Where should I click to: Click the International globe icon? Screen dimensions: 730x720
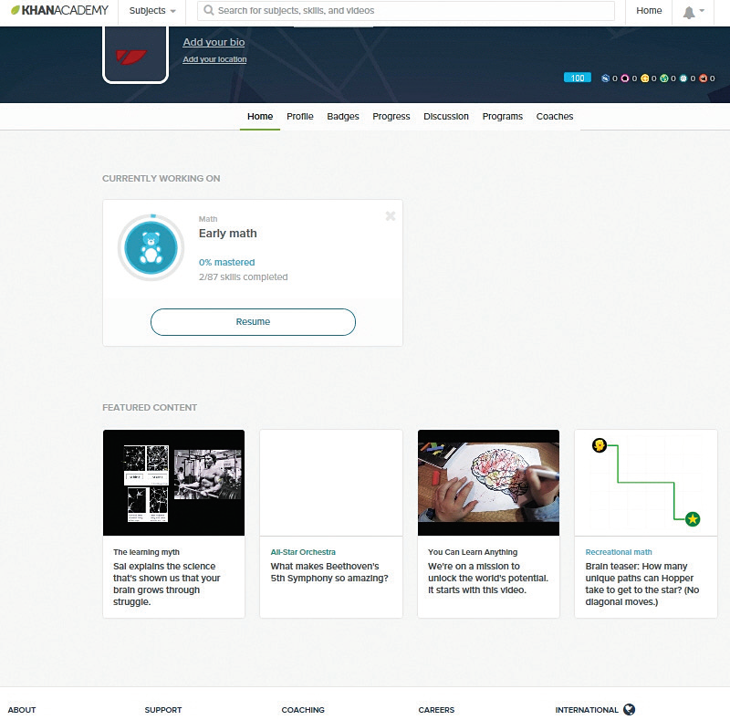click(x=630, y=709)
